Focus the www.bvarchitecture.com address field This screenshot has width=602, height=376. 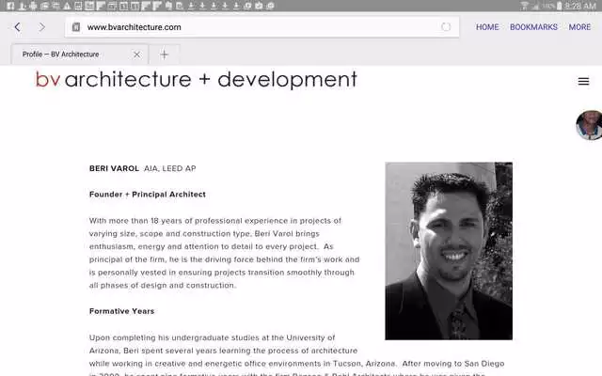point(254,27)
